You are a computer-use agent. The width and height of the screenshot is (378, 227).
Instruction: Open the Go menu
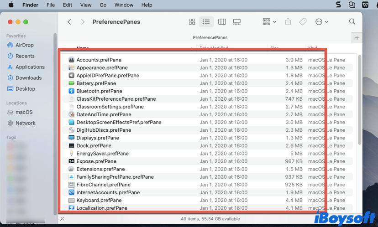(103, 5)
